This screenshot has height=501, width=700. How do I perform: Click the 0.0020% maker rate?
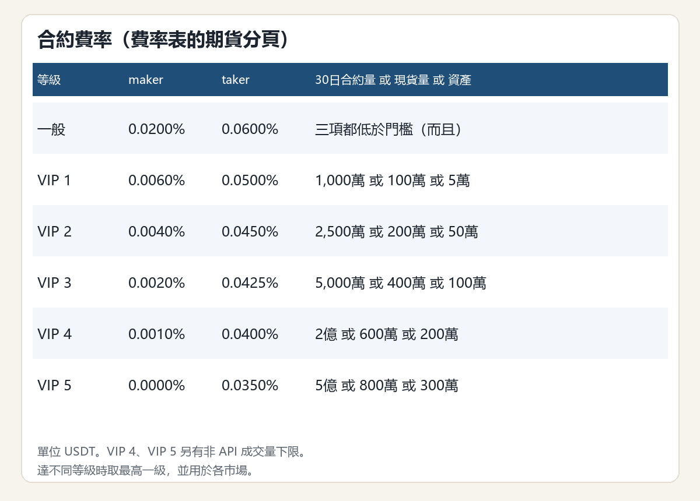(156, 283)
